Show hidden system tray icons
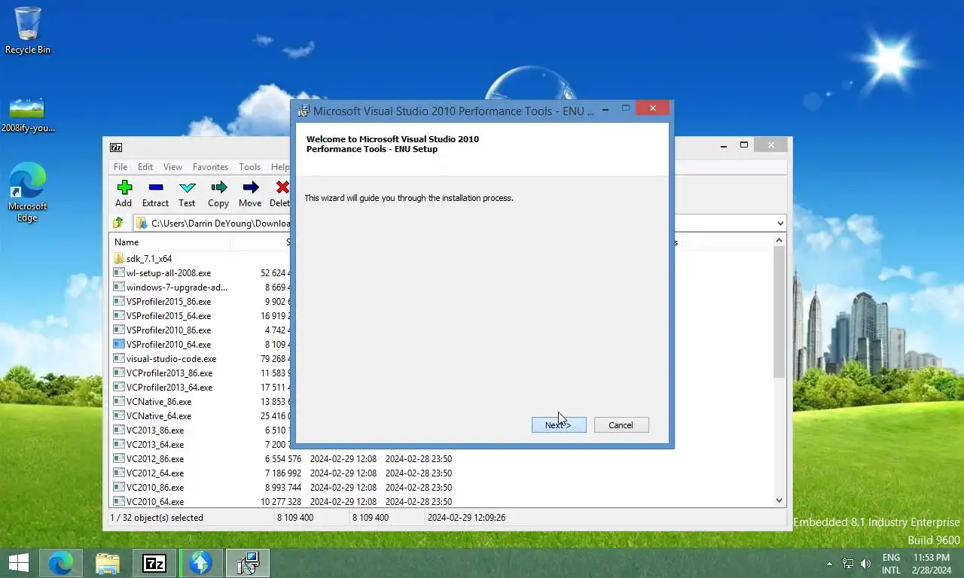 coord(830,564)
